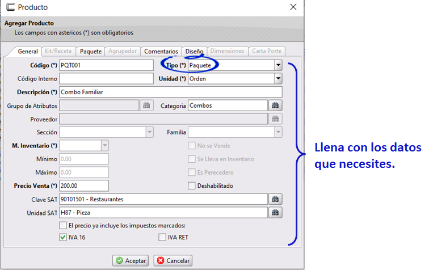Click the Precio Venta field 200.00
This screenshot has width=433, height=270.
[x=84, y=186]
